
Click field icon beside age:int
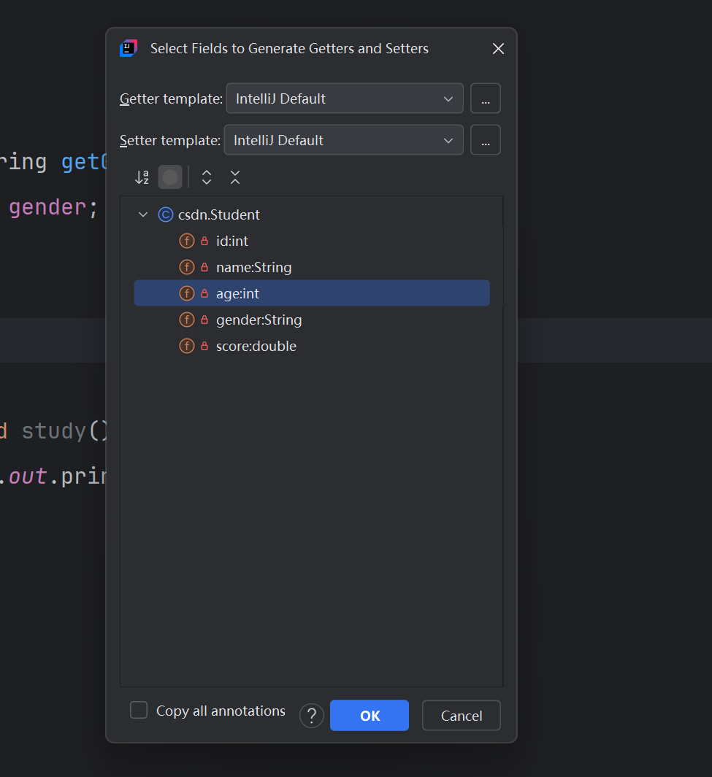(x=186, y=293)
